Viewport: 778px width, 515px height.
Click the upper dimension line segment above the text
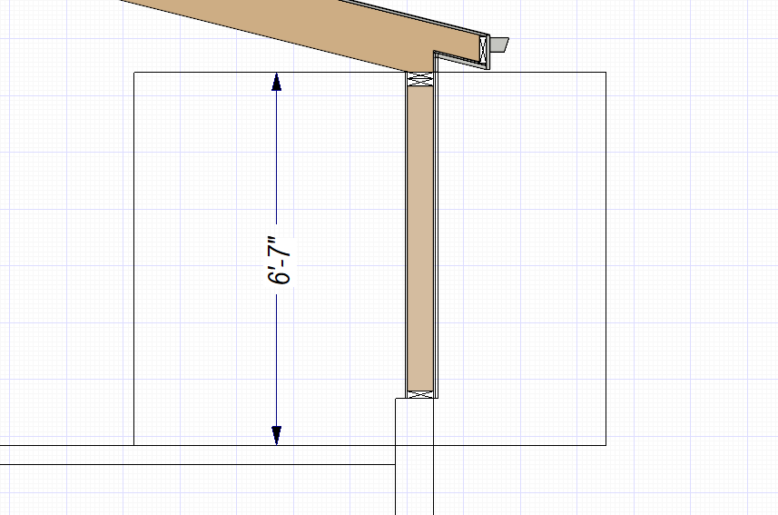pos(276,163)
